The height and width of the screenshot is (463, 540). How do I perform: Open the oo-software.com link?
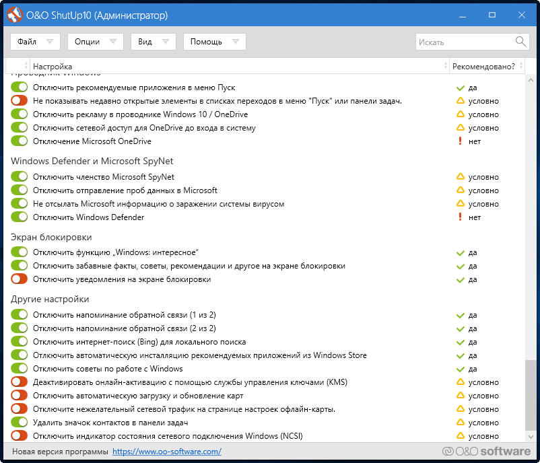point(167,452)
